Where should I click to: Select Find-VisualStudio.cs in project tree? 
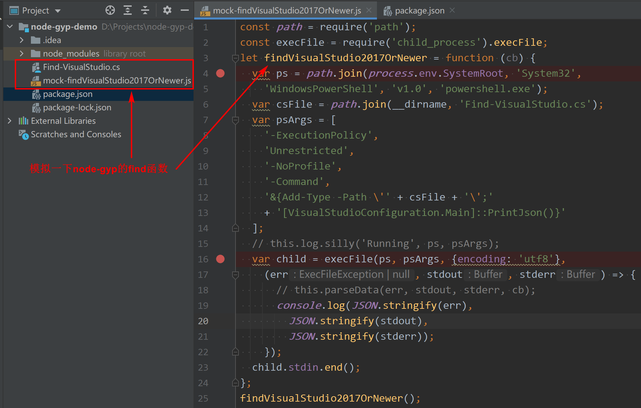[81, 67]
